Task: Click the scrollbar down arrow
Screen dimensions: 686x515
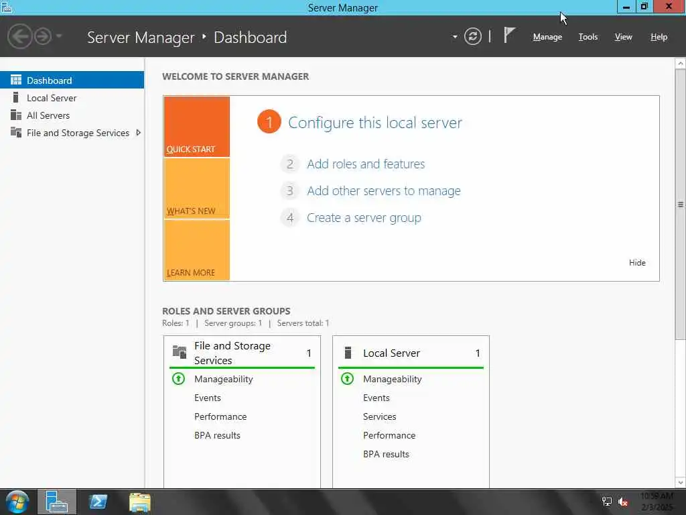Action: [681, 482]
